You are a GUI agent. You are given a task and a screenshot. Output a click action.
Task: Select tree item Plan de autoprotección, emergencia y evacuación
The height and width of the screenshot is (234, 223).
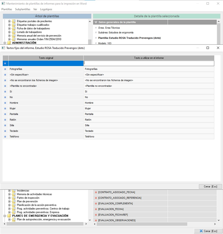click(44, 219)
